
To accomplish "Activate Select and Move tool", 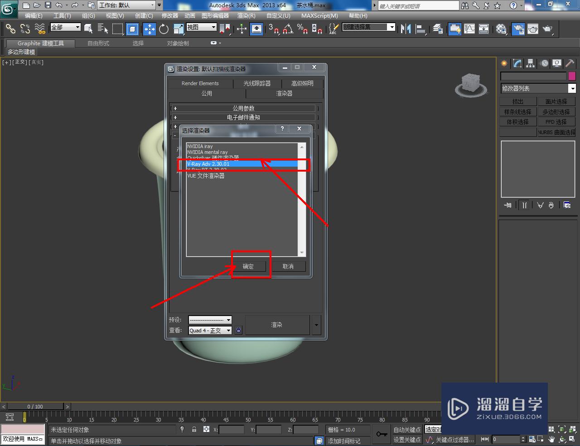I will (x=149, y=29).
